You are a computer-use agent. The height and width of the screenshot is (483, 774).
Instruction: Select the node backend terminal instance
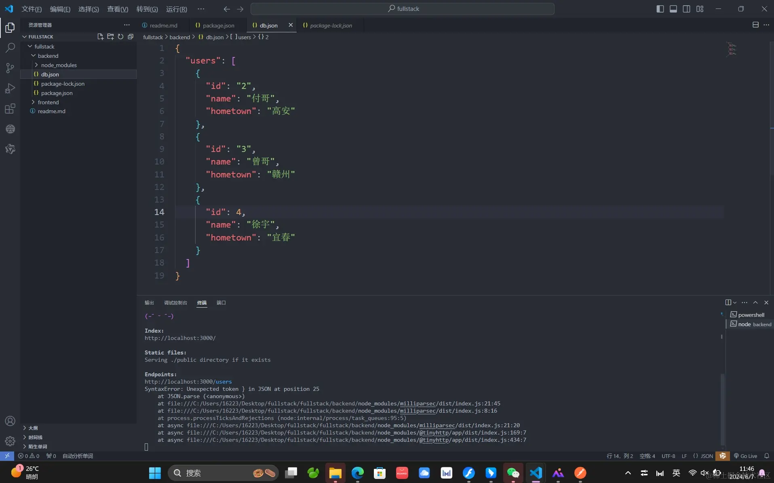751,324
